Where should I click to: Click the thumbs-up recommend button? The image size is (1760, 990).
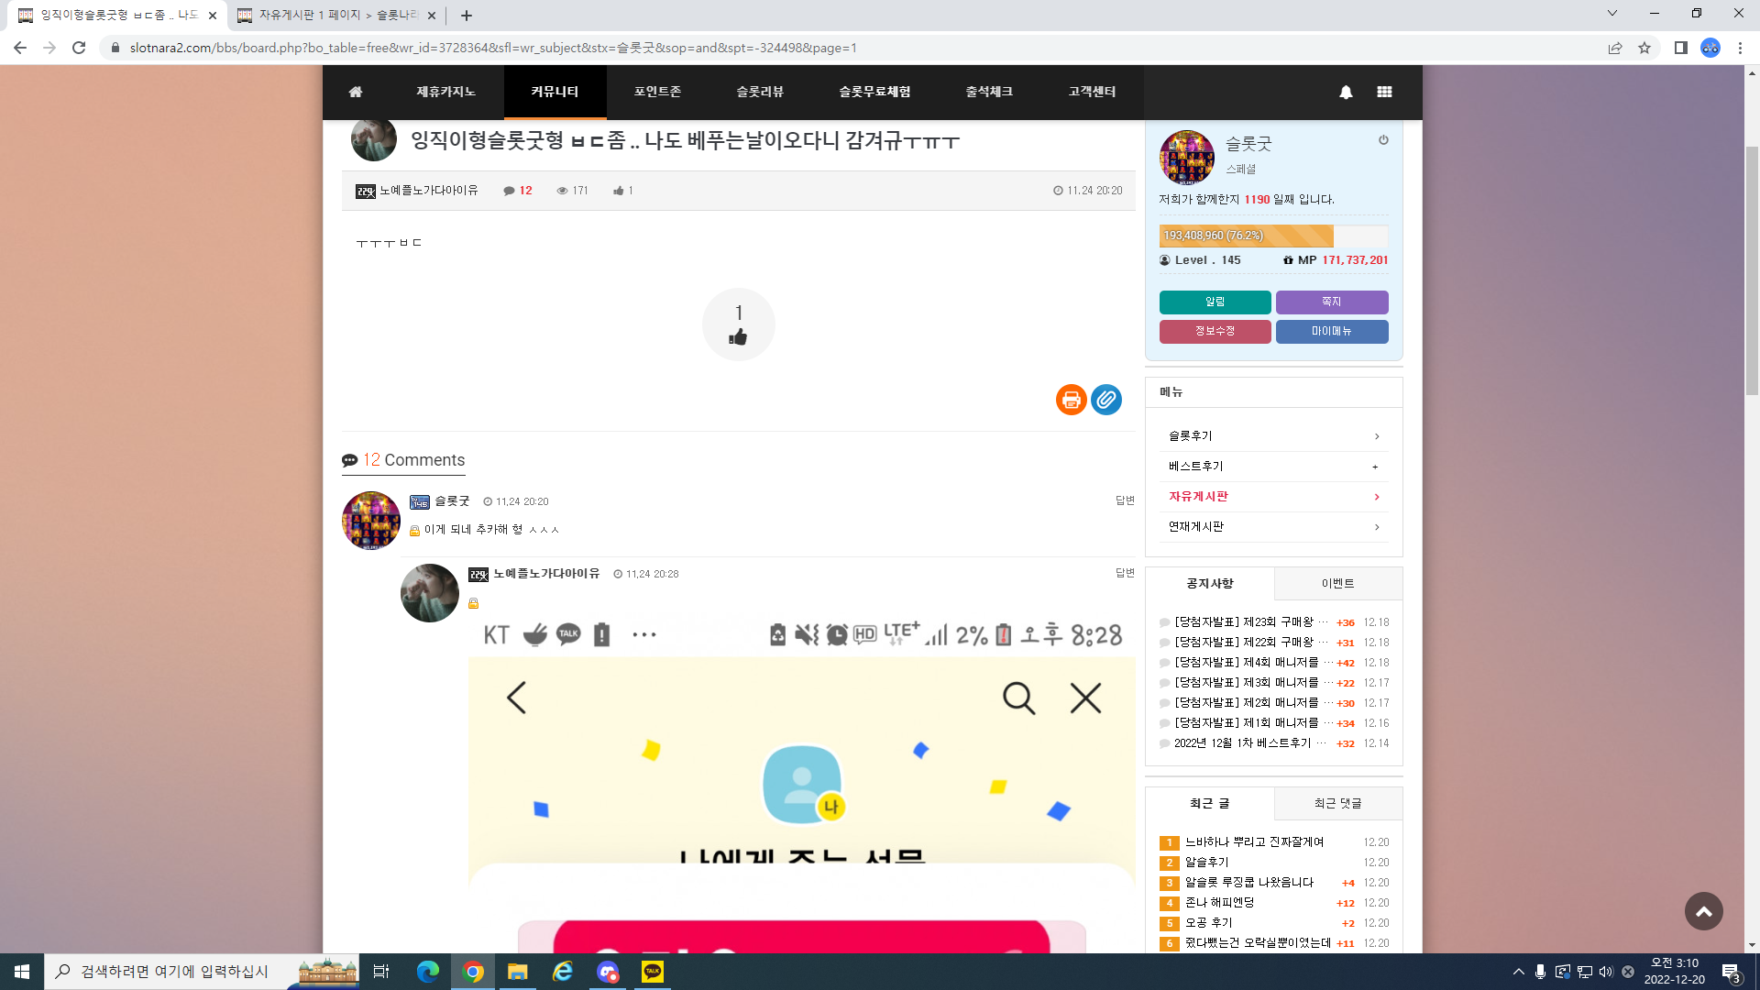[739, 324]
